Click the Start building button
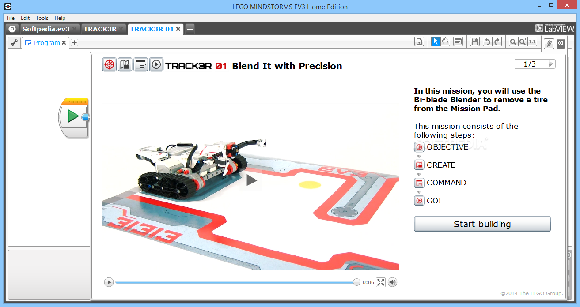580x307 pixels. 482,224
